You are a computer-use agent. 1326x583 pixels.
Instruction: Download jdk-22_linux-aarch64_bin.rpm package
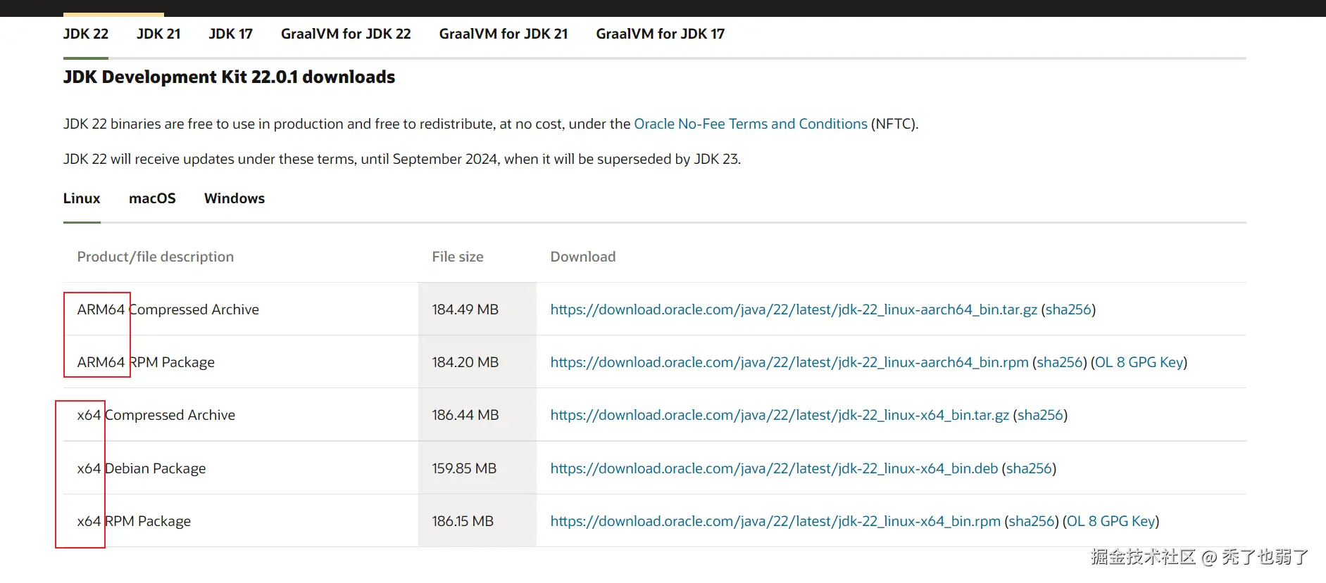[789, 362]
